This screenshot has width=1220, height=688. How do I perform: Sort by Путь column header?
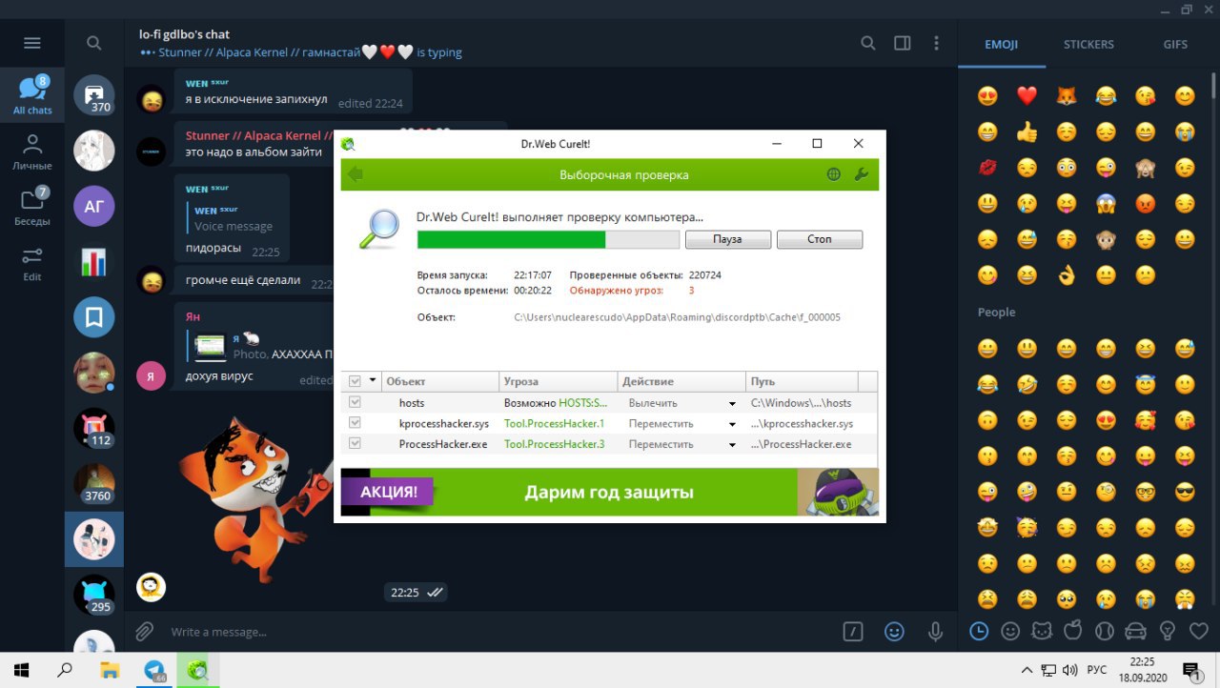pyautogui.click(x=801, y=381)
